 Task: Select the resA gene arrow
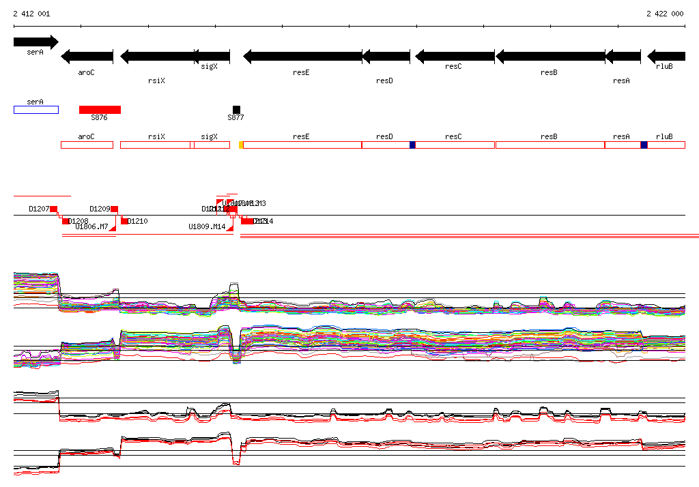click(623, 57)
